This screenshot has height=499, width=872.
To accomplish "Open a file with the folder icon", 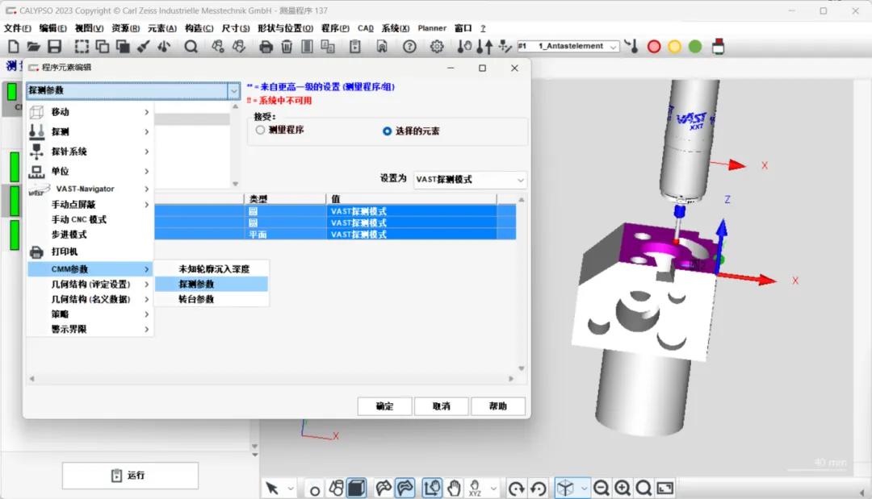I will 33,47.
